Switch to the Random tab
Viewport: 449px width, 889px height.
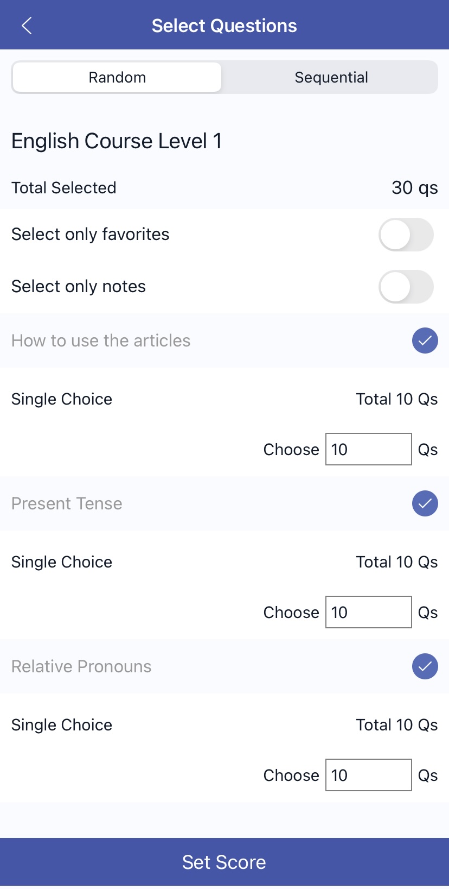(x=117, y=77)
